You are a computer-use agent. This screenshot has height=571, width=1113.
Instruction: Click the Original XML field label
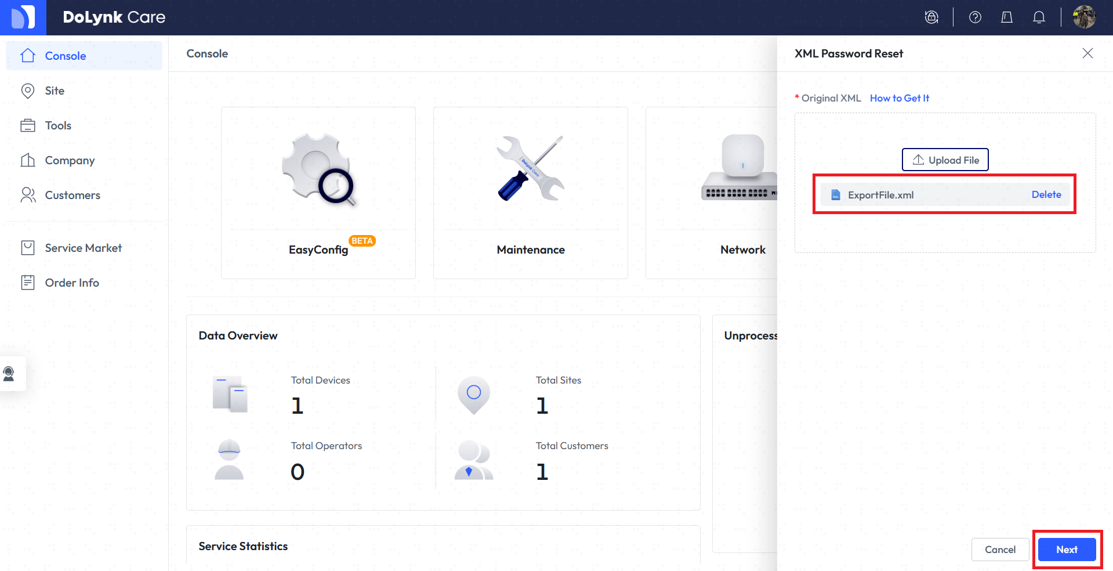pyautogui.click(x=831, y=98)
